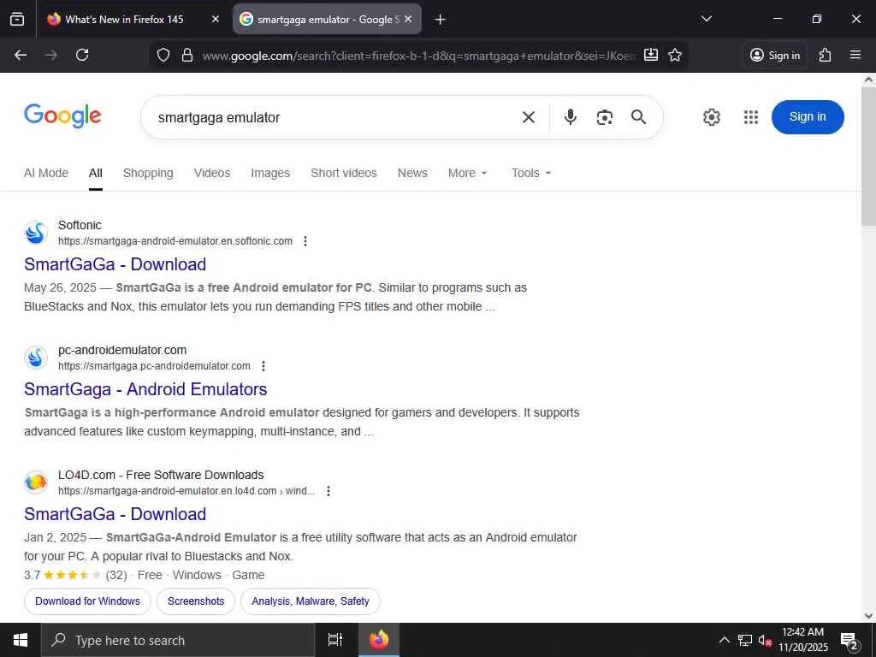Viewport: 876px width, 657px height.
Task: Open Firefox extensions puzzle icon
Action: point(826,55)
